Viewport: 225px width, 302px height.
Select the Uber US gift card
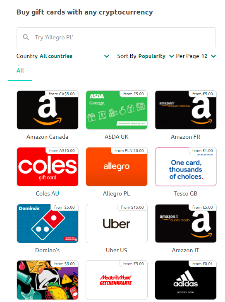(117, 223)
